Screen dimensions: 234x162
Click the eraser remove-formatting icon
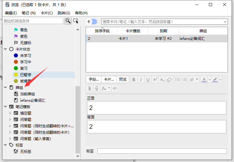[x=170, y=79]
